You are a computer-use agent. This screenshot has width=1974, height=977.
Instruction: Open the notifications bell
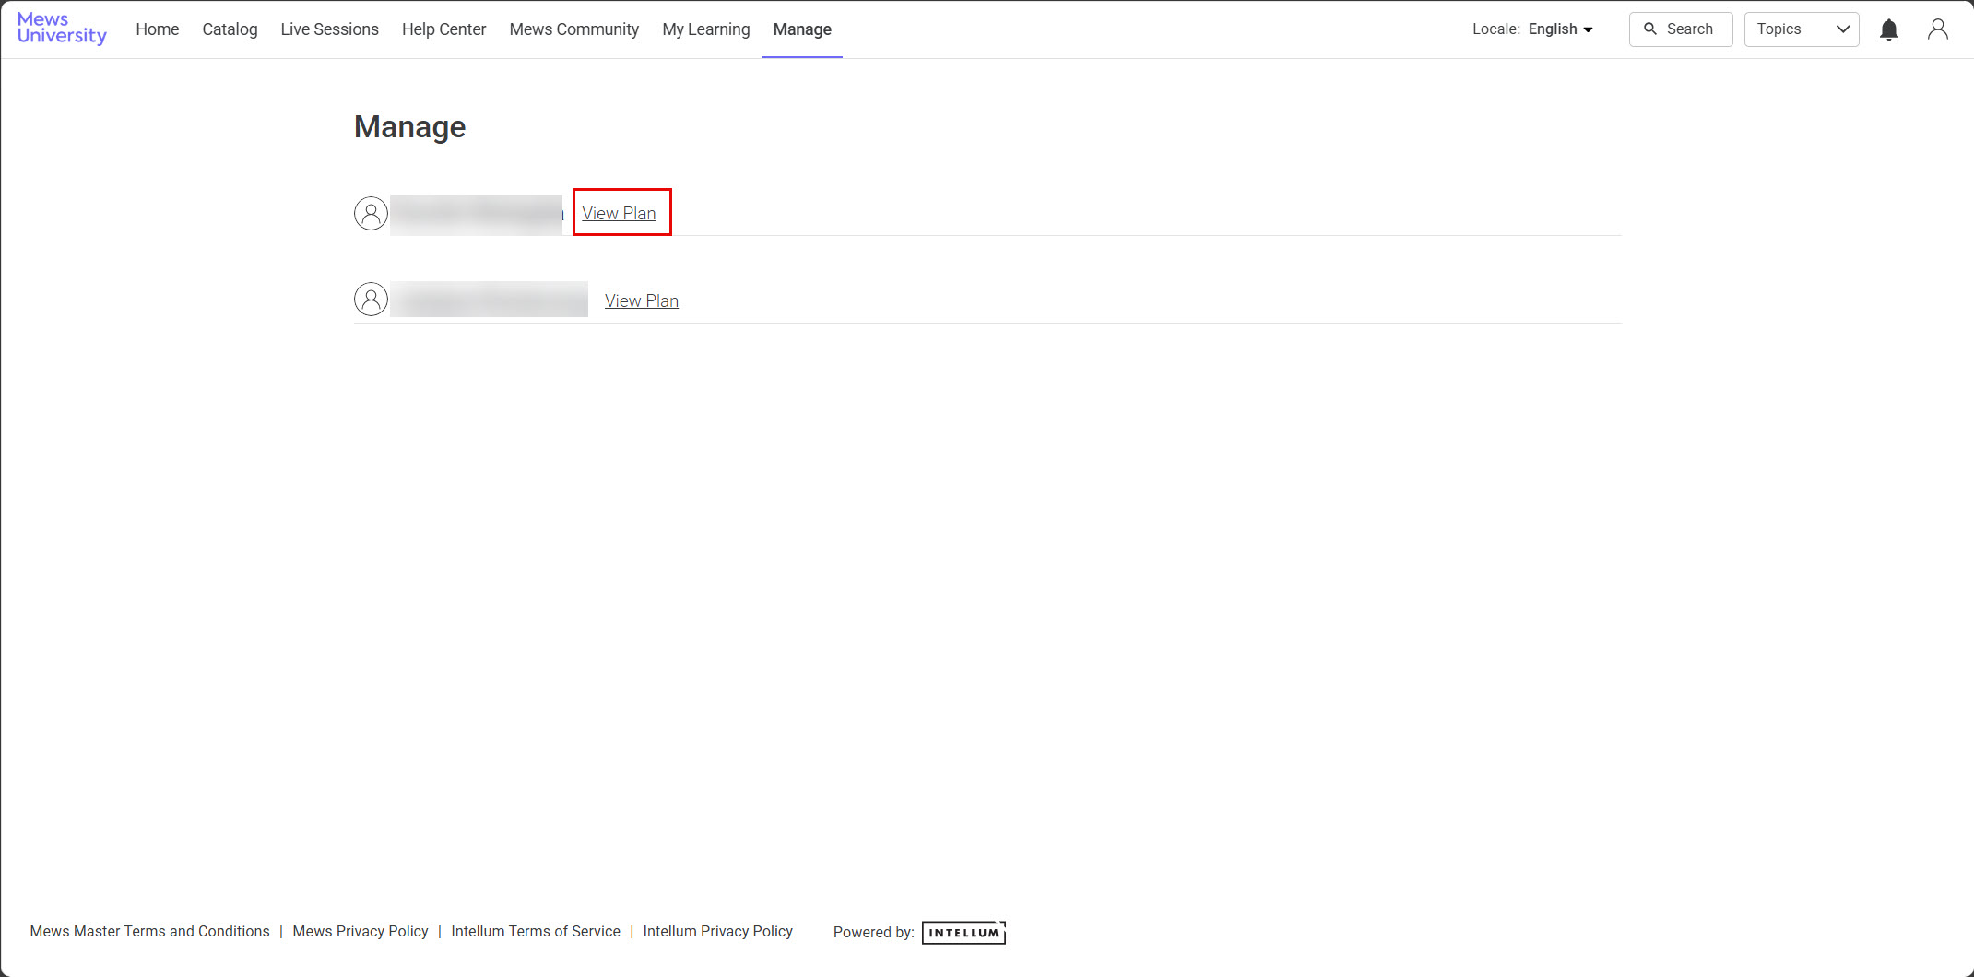(1889, 29)
